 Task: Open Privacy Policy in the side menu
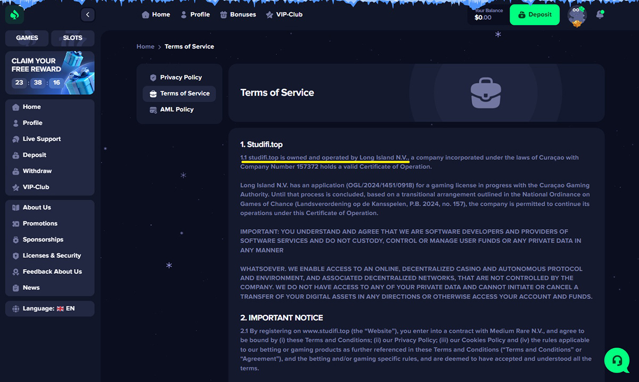pos(180,77)
